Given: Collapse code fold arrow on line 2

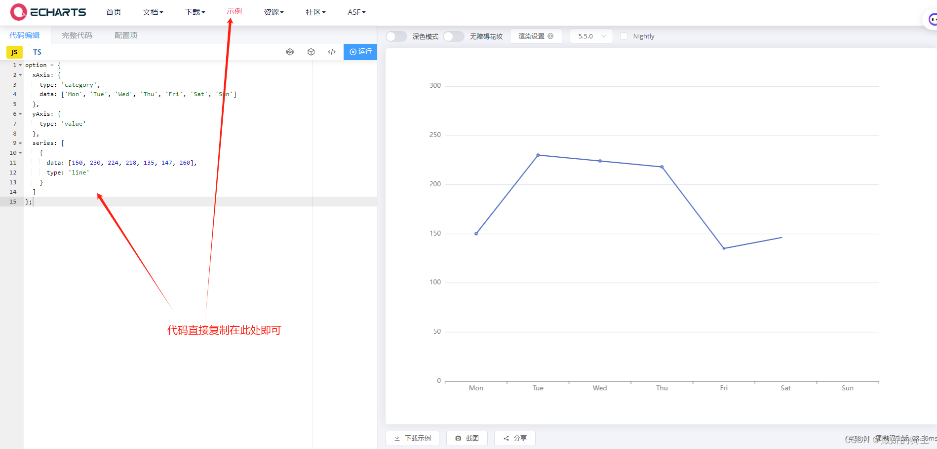Looking at the screenshot, I should (x=20, y=74).
